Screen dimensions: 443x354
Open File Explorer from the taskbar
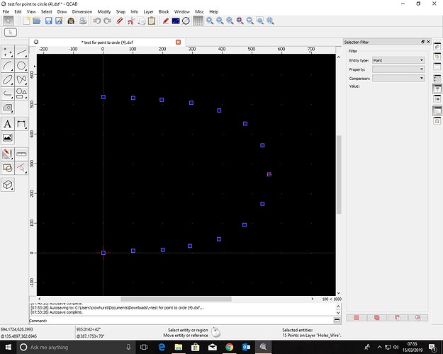click(x=179, y=347)
